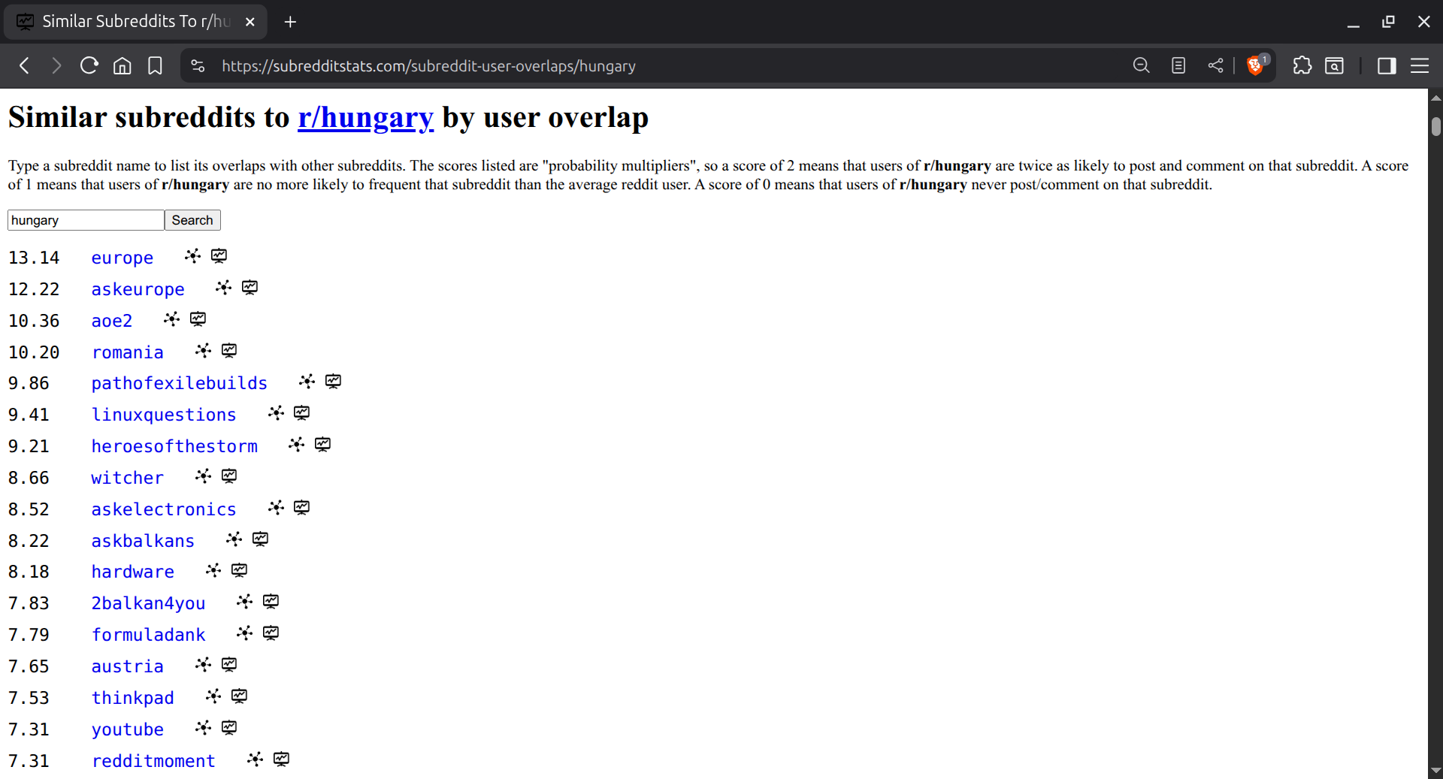
Task: Focus the subreddit name search field
Action: coord(86,220)
